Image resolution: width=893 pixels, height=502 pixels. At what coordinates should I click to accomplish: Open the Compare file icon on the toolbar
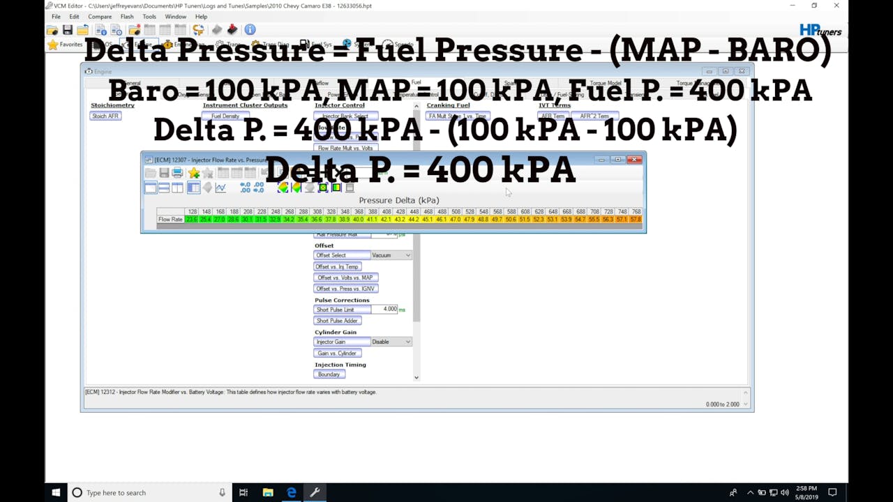point(135,29)
